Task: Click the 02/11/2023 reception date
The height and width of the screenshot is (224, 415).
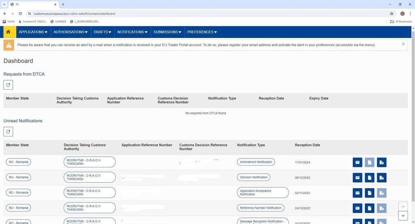Action: (x=302, y=193)
